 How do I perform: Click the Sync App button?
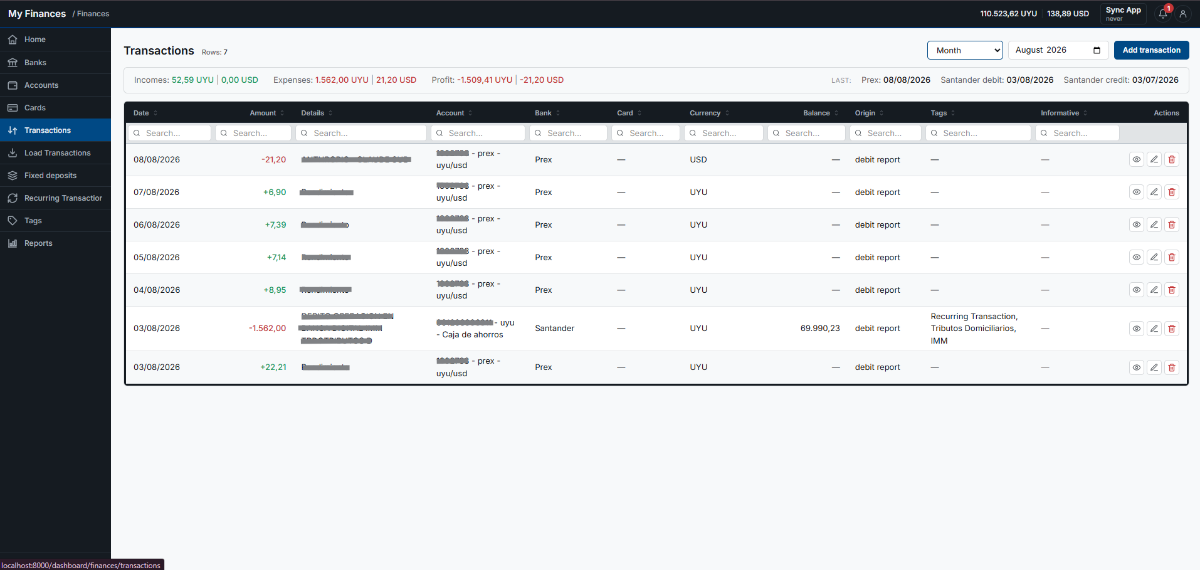click(x=1123, y=14)
